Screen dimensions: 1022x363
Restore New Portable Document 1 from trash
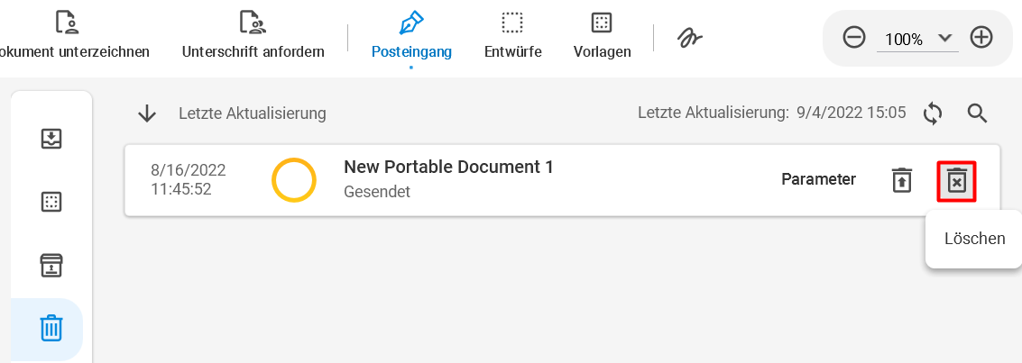[x=902, y=180]
